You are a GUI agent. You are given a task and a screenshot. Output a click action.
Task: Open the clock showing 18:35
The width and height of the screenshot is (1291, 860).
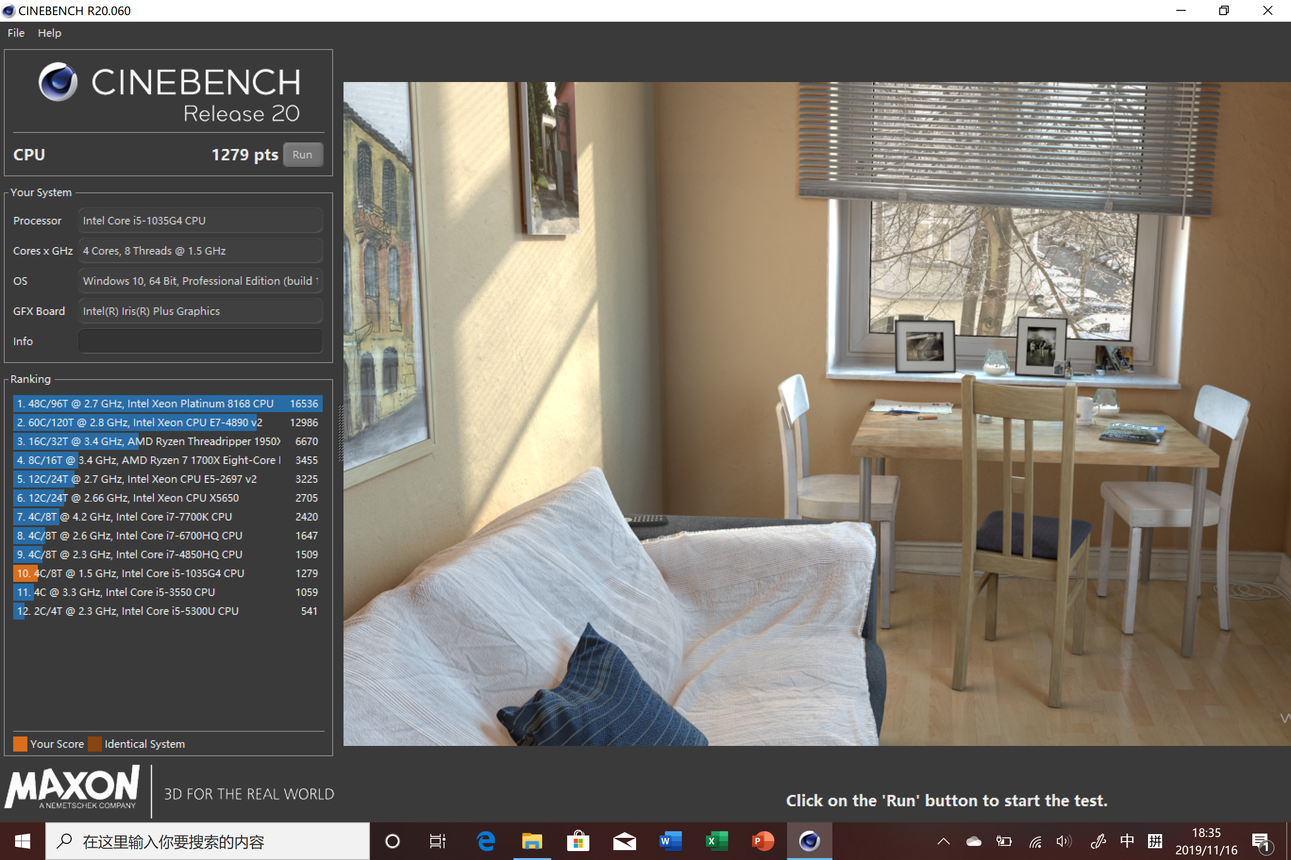[1206, 841]
